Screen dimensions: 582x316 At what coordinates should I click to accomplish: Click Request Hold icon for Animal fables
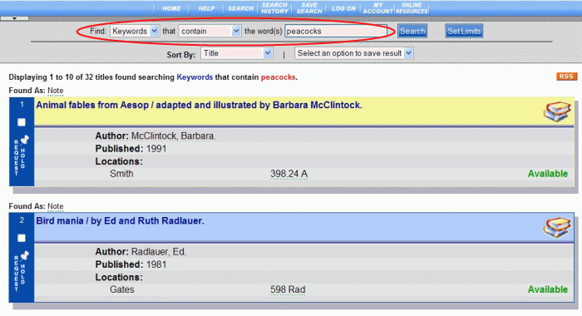coord(21,156)
